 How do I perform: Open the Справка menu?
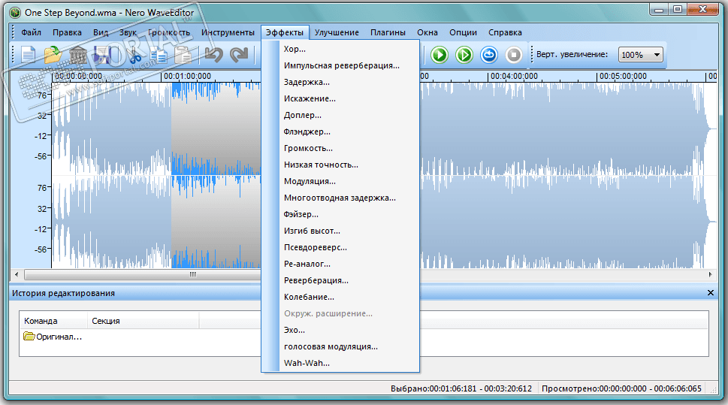click(x=505, y=32)
